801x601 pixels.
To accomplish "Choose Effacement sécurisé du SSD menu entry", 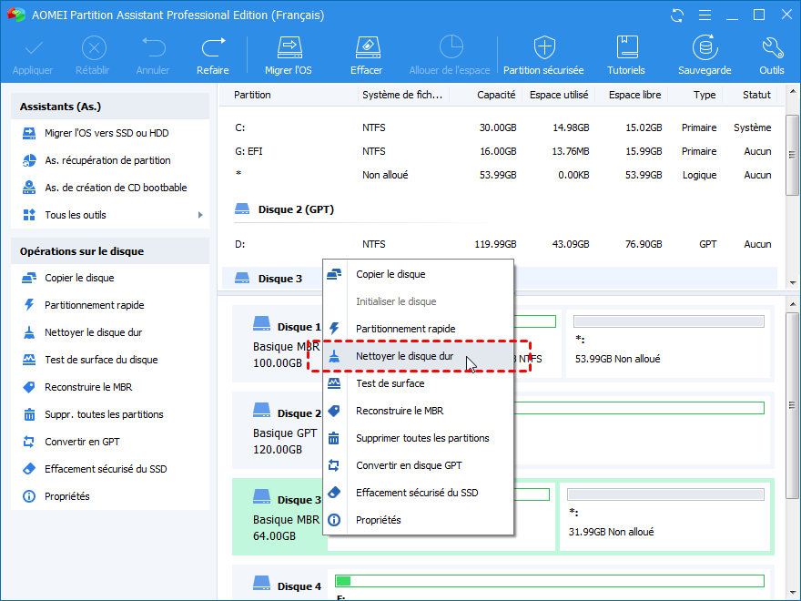I will pyautogui.click(x=418, y=494).
